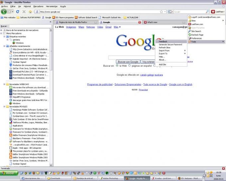
Task: Click the Buscar con Google button
Action: tap(128, 62)
